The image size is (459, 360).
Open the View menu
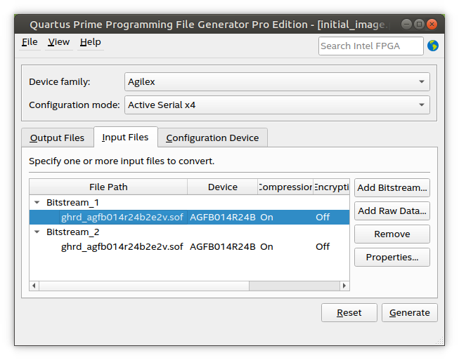(x=58, y=42)
